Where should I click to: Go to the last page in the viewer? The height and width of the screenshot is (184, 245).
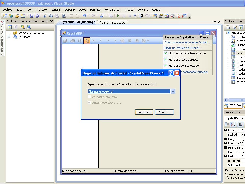click(x=115, y=41)
